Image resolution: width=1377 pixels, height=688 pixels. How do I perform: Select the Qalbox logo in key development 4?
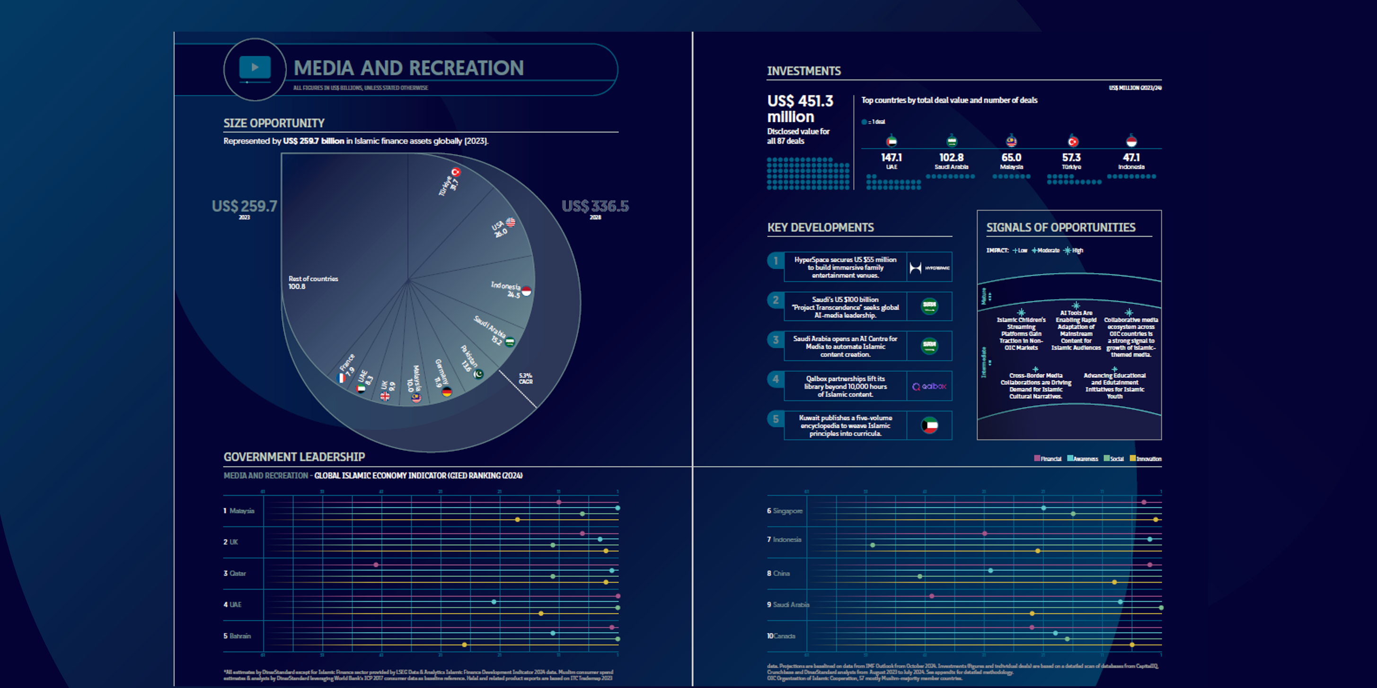click(x=929, y=386)
